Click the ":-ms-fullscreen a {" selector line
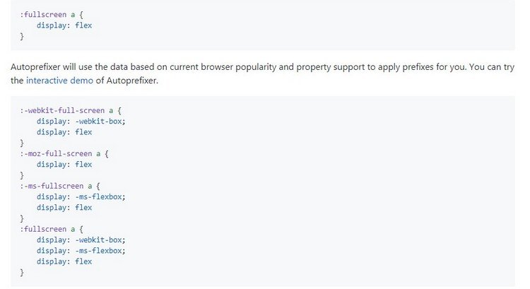Screen dimensions: 530x289 pyautogui.click(x=60, y=186)
